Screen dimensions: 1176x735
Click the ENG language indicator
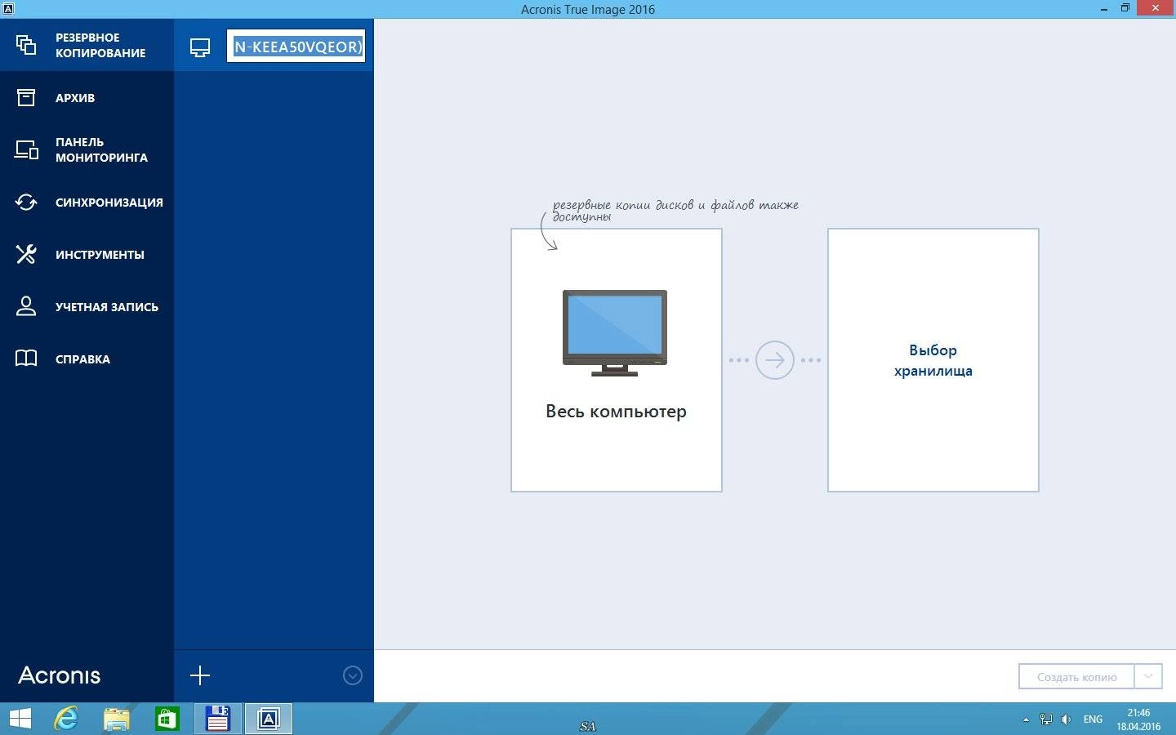pos(1093,719)
